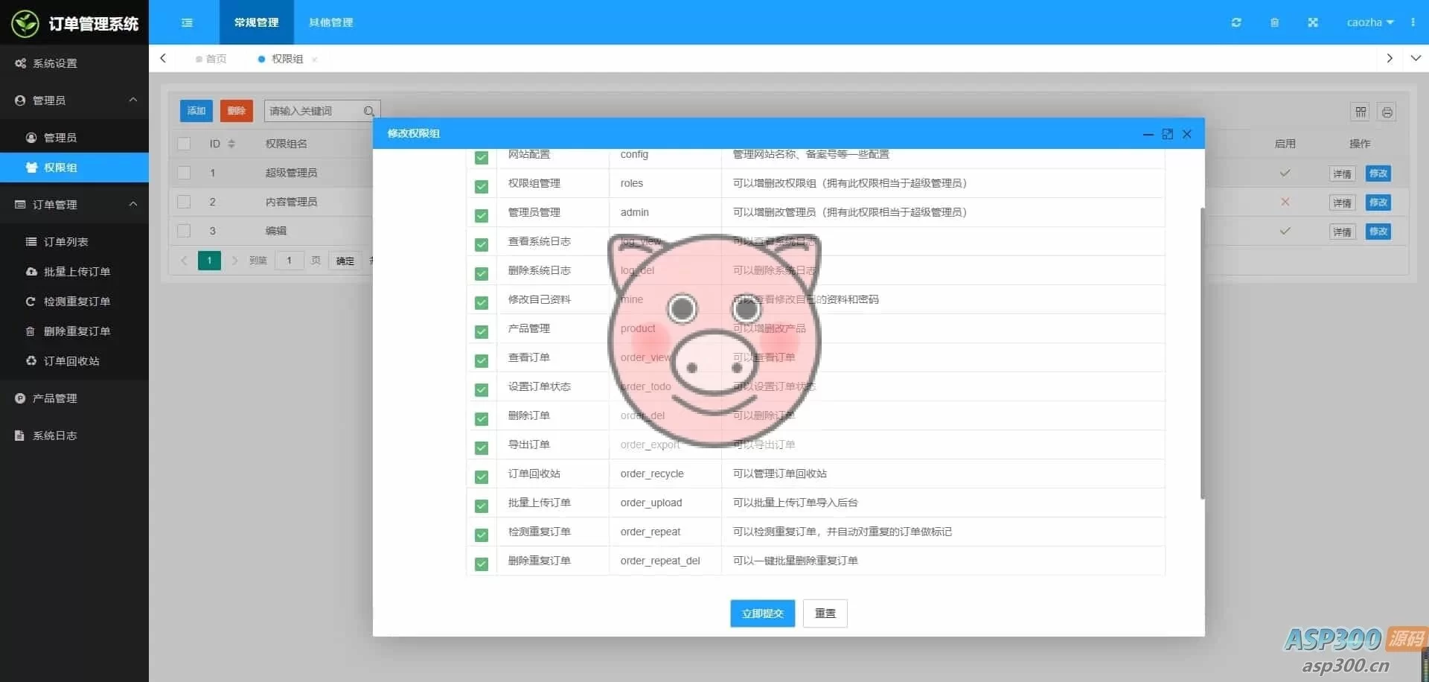This screenshot has height=682, width=1429.
Task: Open 订单列表 in sidebar
Action: tap(74, 242)
